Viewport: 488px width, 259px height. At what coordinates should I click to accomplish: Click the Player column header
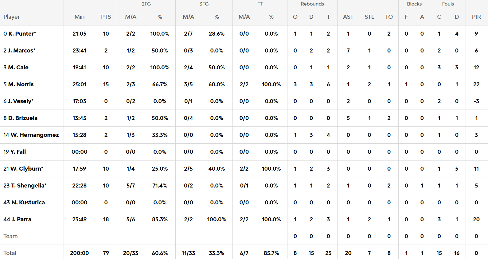(x=12, y=17)
